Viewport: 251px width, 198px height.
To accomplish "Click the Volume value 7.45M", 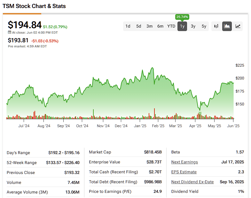I will [x=74, y=183].
